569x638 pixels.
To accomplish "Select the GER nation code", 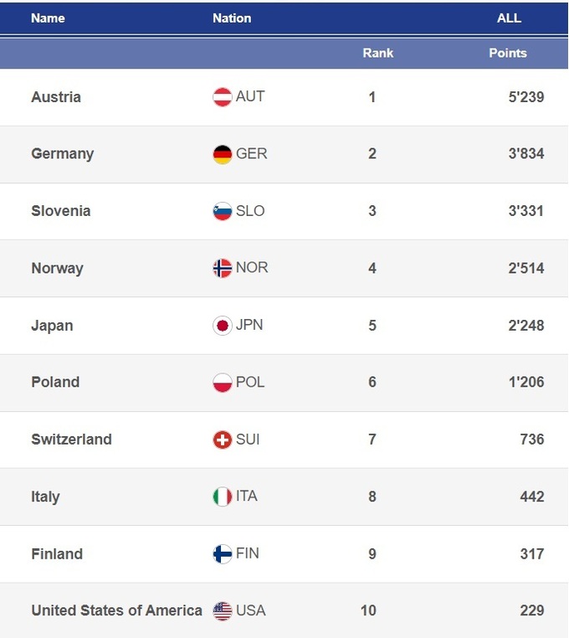I will [251, 154].
